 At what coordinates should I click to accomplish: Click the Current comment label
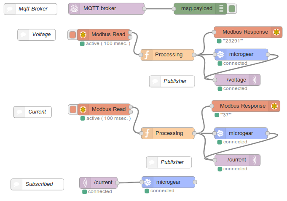pyautogui.click(x=37, y=112)
